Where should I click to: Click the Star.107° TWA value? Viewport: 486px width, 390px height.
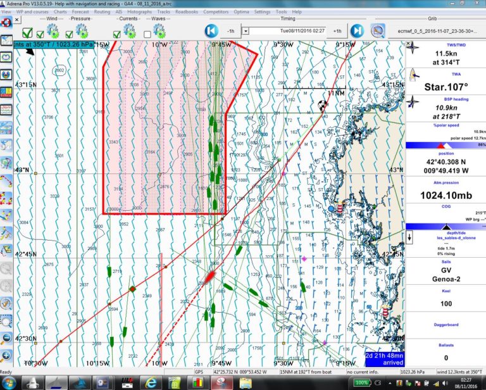pos(446,87)
